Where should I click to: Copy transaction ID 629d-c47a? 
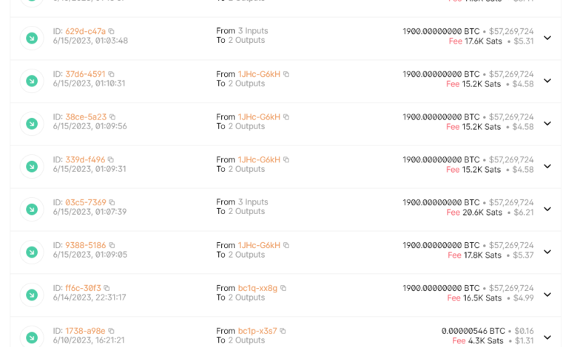coord(112,32)
